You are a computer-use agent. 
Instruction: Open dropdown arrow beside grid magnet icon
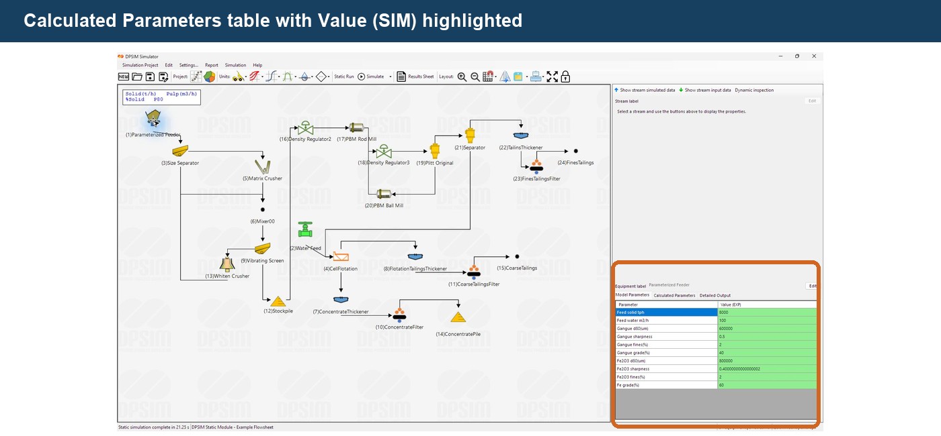(496, 76)
